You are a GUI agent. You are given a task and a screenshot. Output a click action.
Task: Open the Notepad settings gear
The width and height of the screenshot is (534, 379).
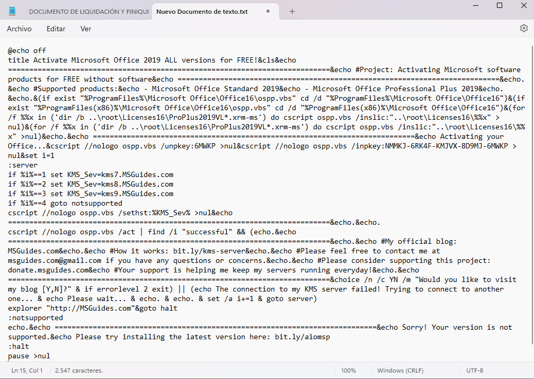(523, 29)
